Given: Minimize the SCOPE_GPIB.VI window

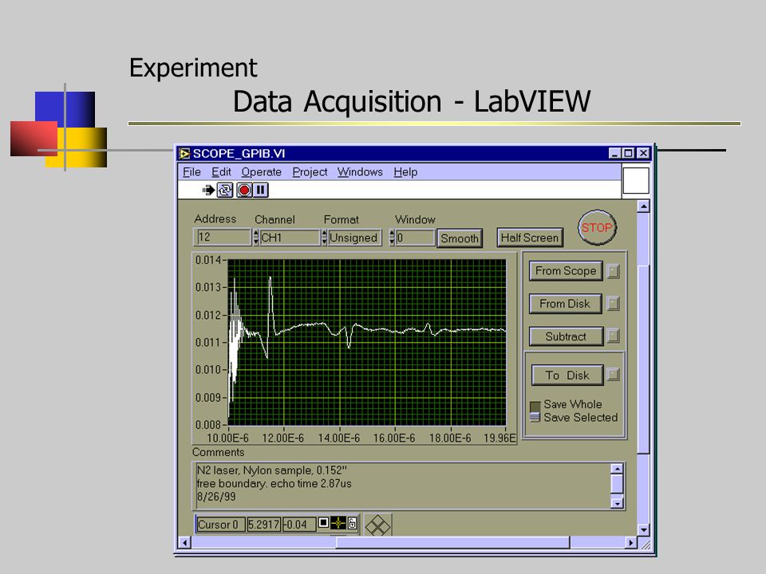Looking at the screenshot, I should (614, 153).
